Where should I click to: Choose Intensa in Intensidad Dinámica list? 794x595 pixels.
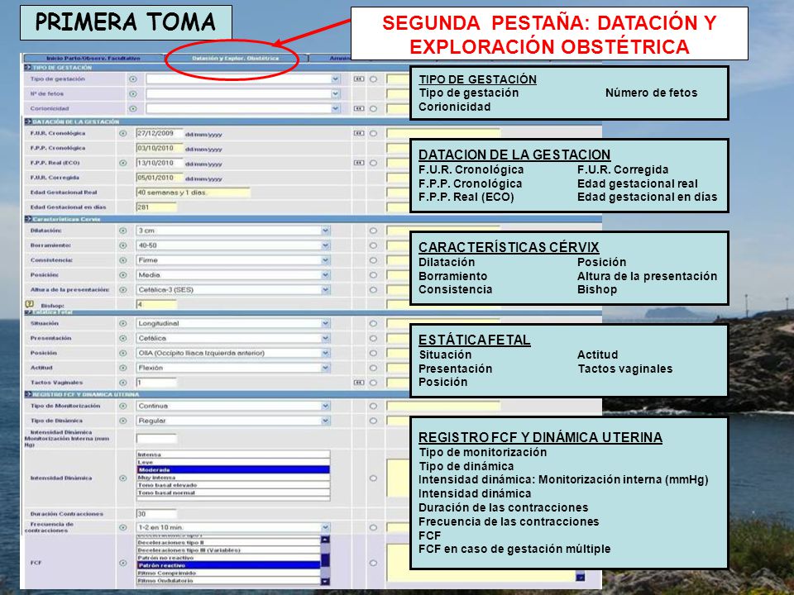233,455
